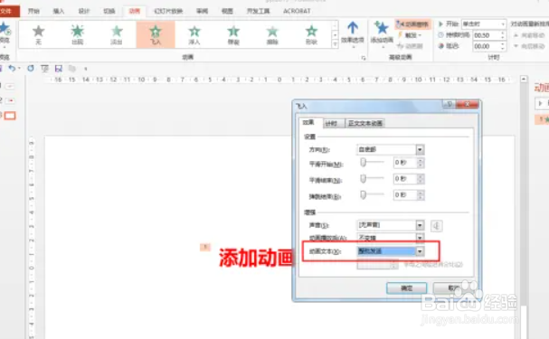Open the 方向 direction dropdown (自底部)
Viewport: 549px width, 339px height.
420,150
